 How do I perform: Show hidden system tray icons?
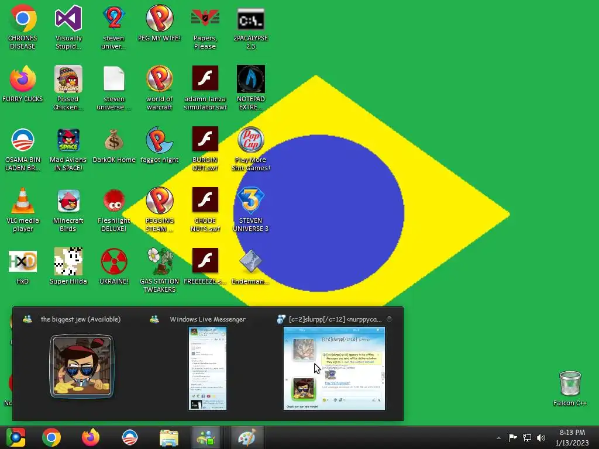(x=498, y=438)
